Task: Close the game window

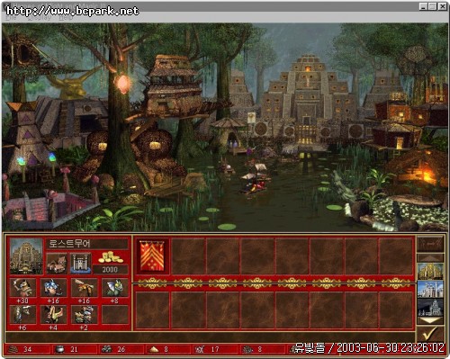Action: pos(443,6)
